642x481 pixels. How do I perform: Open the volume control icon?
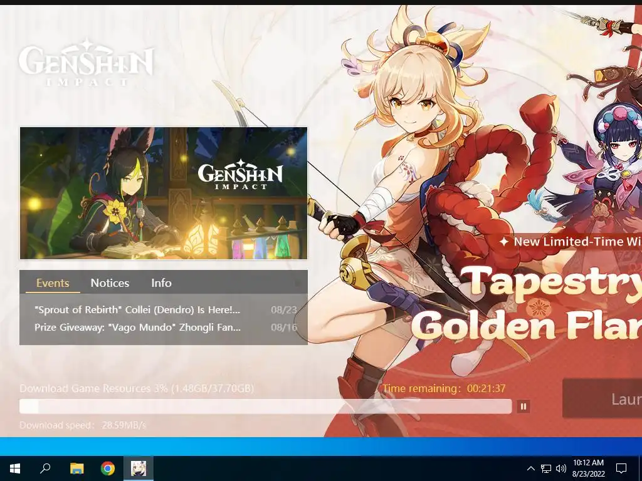(561, 468)
